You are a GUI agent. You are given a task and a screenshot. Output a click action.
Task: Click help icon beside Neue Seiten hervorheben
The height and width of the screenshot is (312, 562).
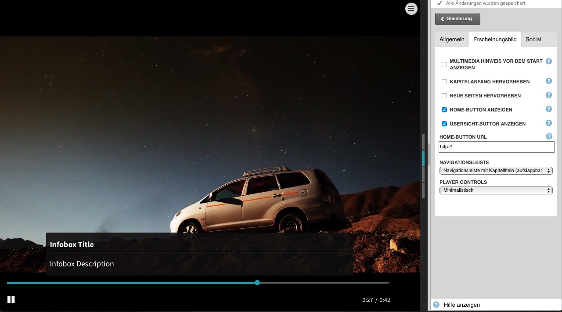coord(548,95)
